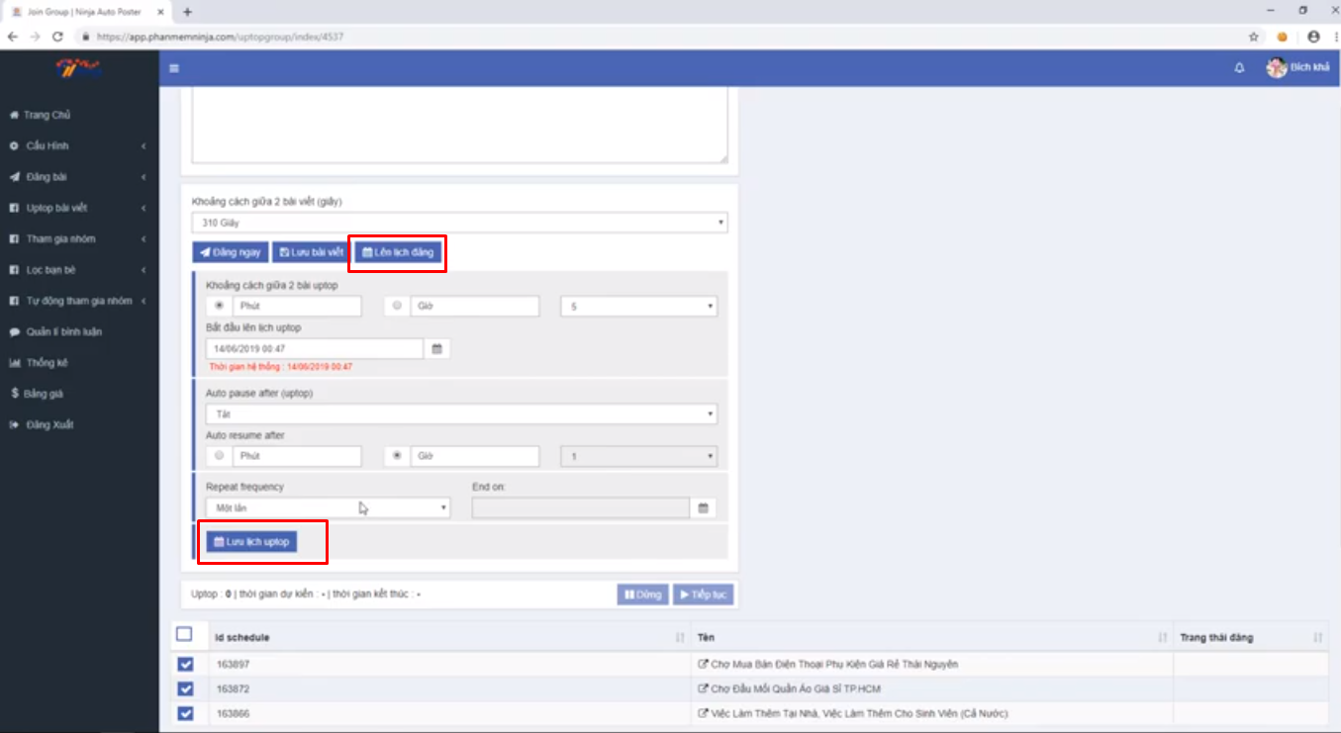Uncheck row 163866 checkbox
This screenshot has width=1341, height=733.
pos(185,713)
